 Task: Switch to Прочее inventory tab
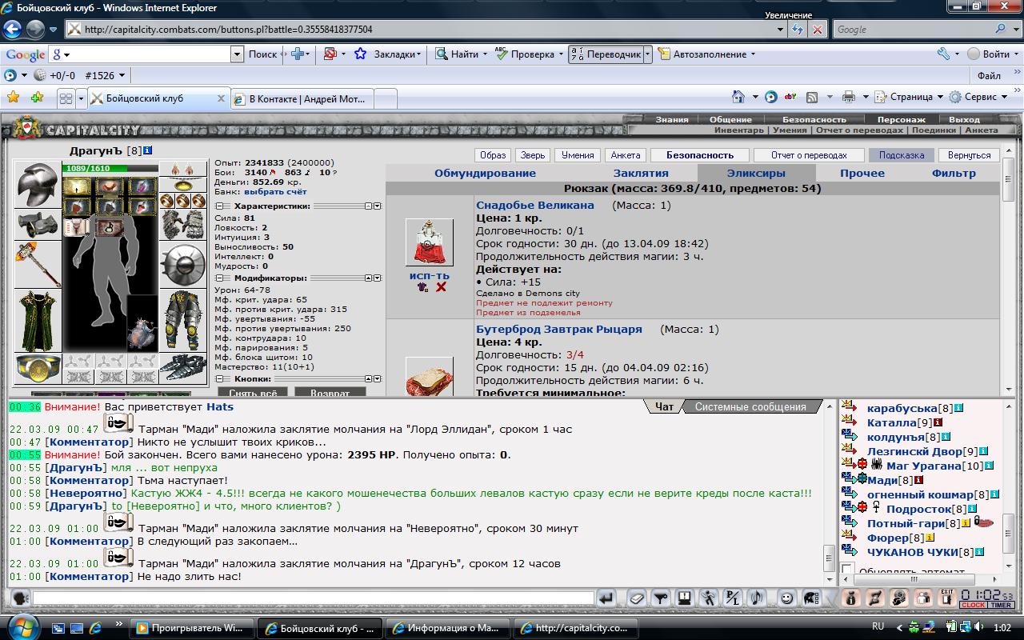[x=862, y=173]
